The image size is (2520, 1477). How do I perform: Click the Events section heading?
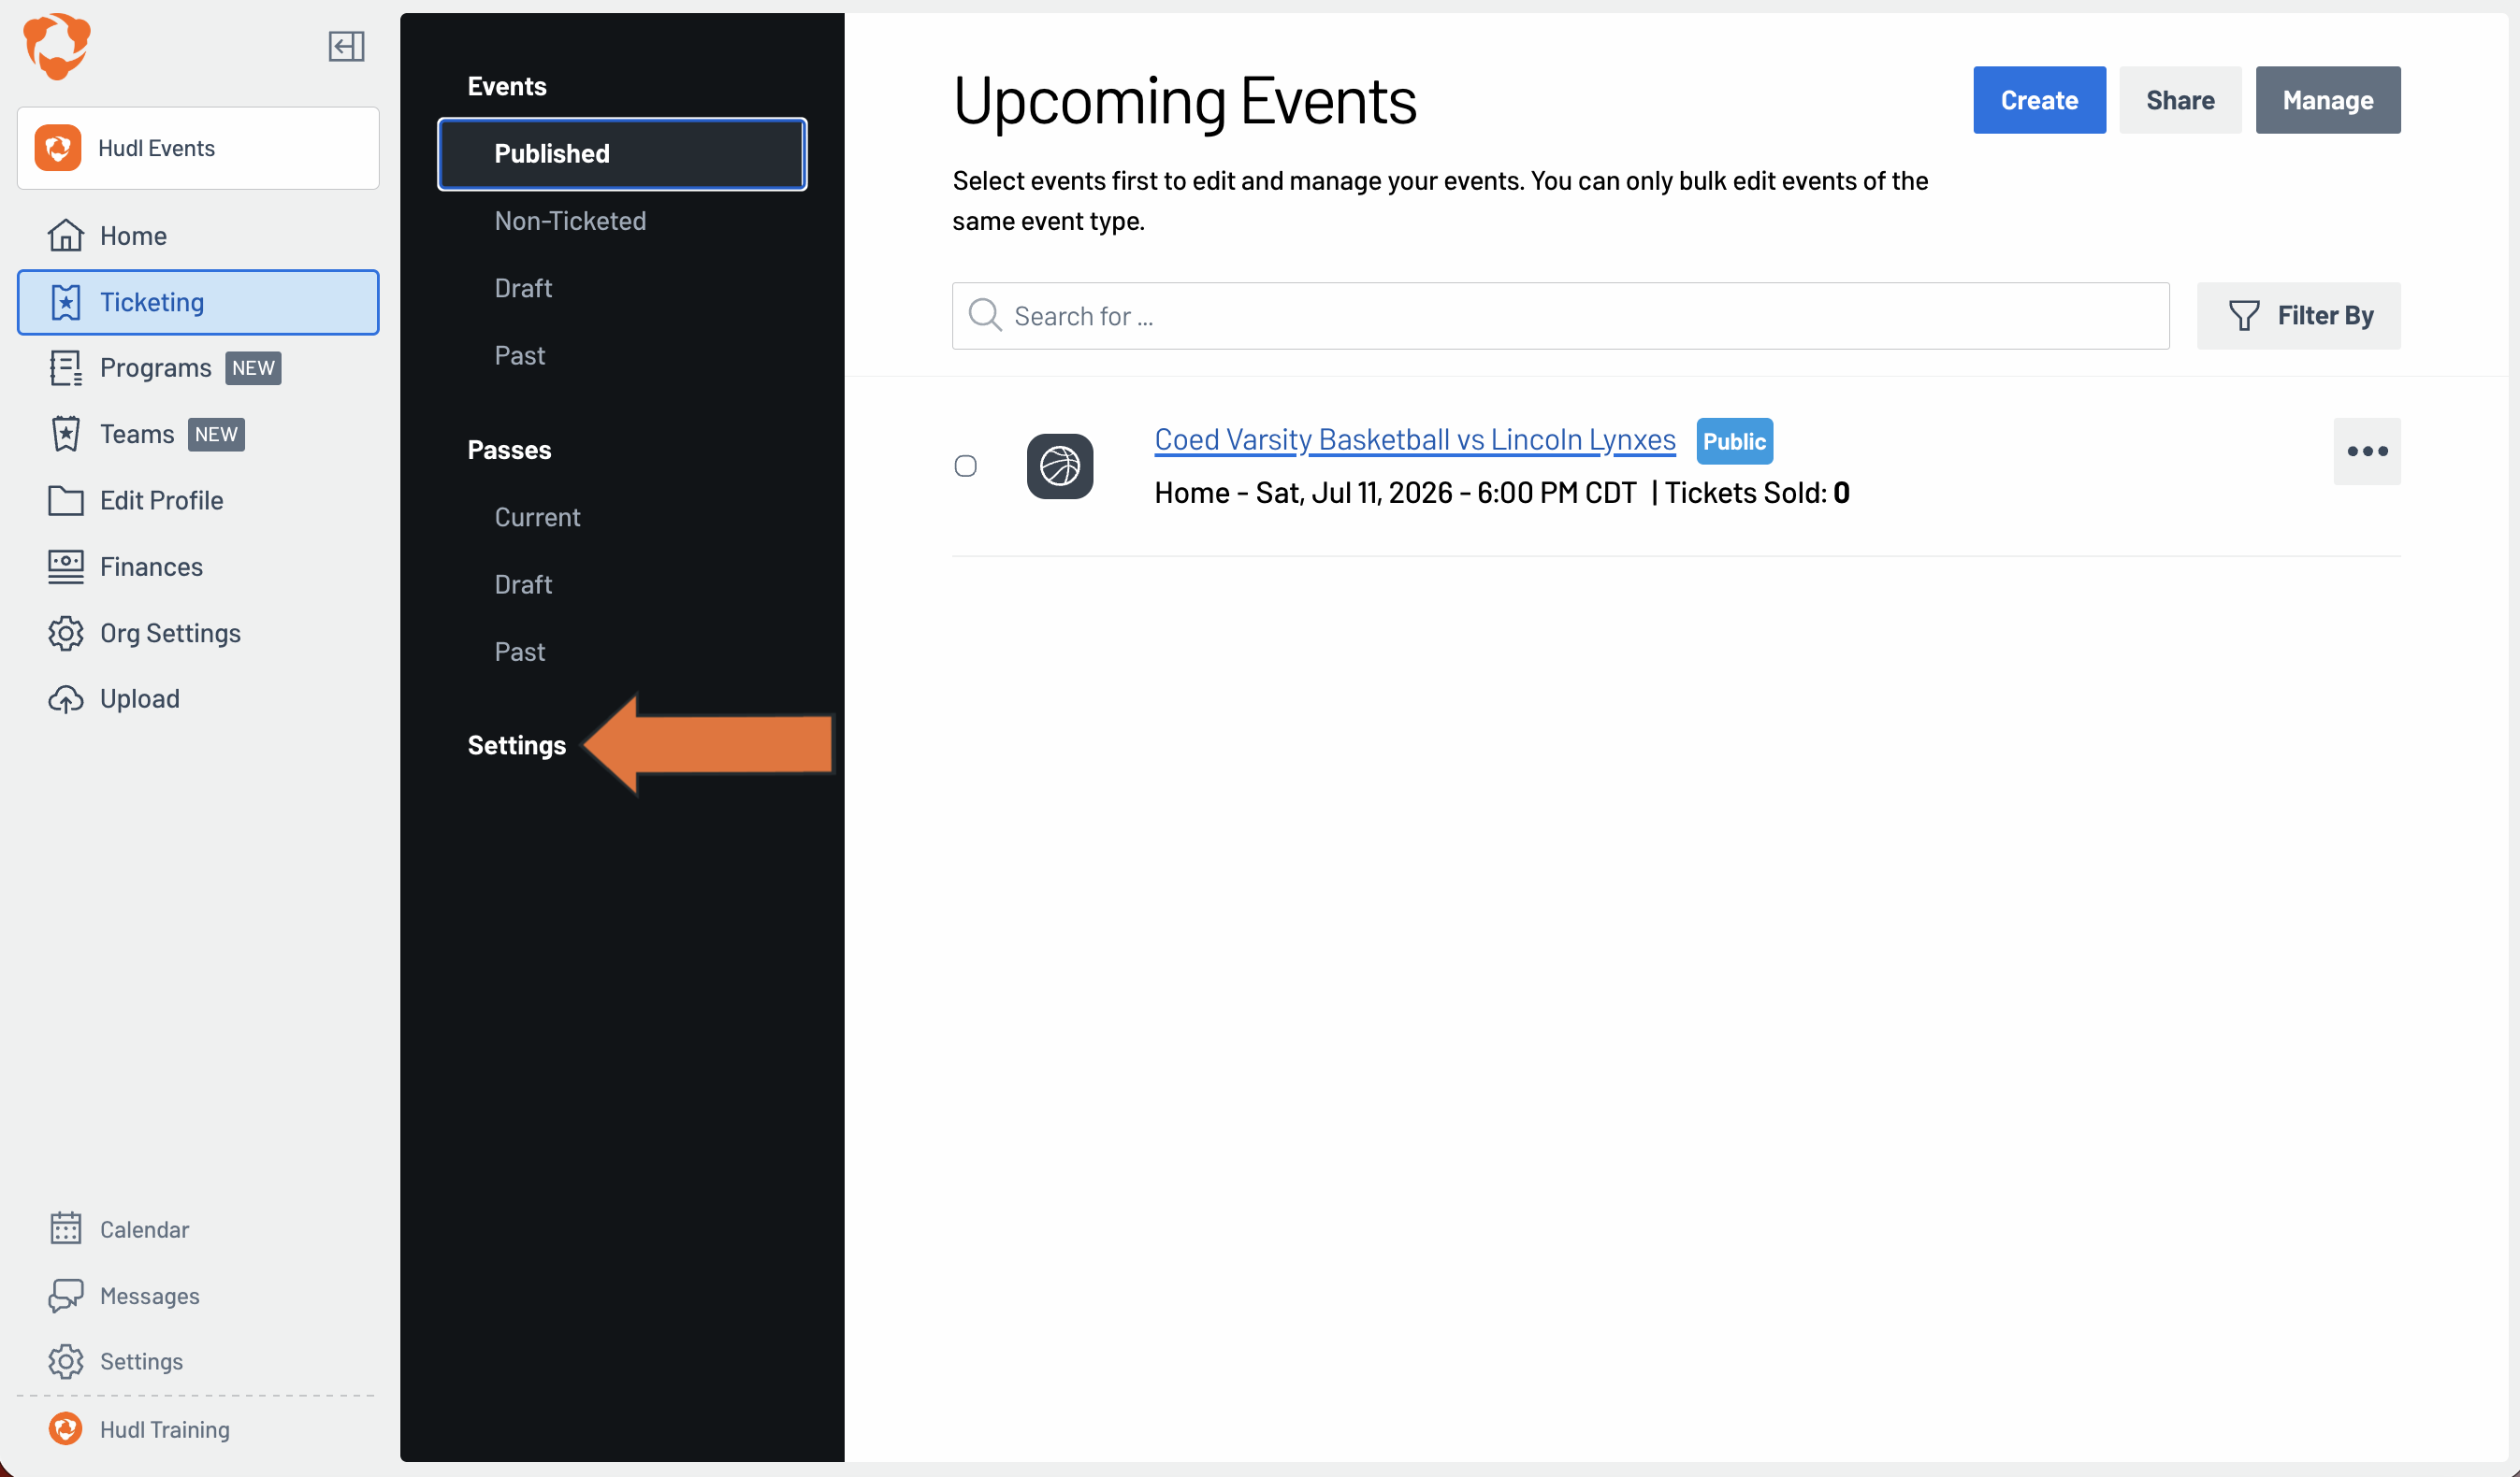coord(507,86)
